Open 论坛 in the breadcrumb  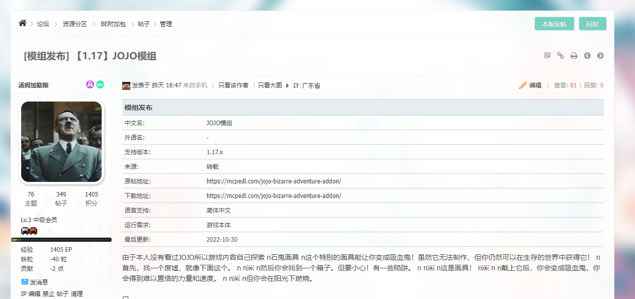43,24
